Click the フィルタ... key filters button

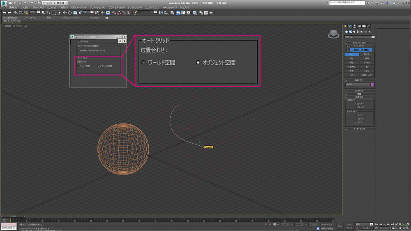click(366, 229)
